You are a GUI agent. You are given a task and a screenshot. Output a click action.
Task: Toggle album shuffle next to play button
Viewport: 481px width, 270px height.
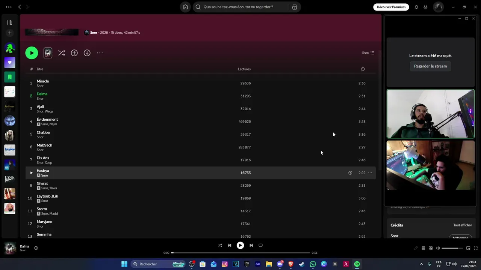[62, 53]
